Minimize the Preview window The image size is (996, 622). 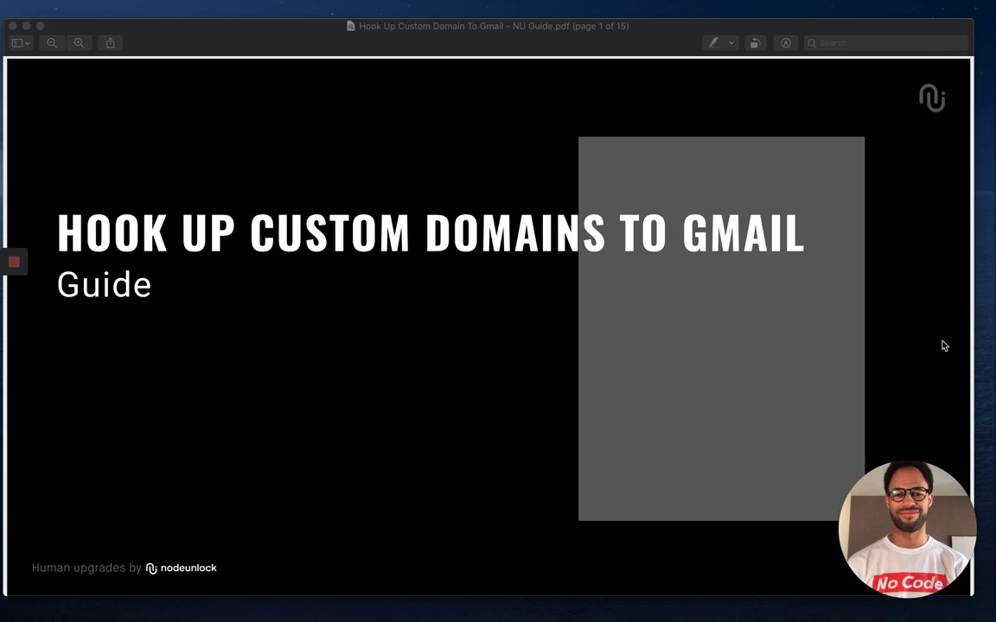[26, 26]
